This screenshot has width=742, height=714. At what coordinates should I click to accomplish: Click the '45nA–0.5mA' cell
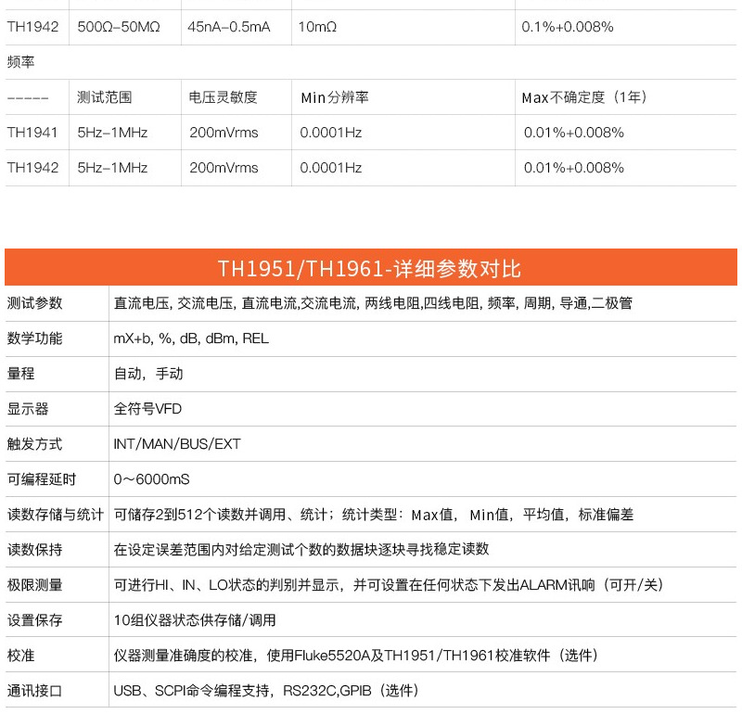(x=229, y=27)
